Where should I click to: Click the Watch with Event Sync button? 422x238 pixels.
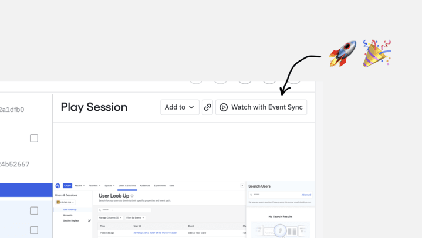pyautogui.click(x=261, y=107)
